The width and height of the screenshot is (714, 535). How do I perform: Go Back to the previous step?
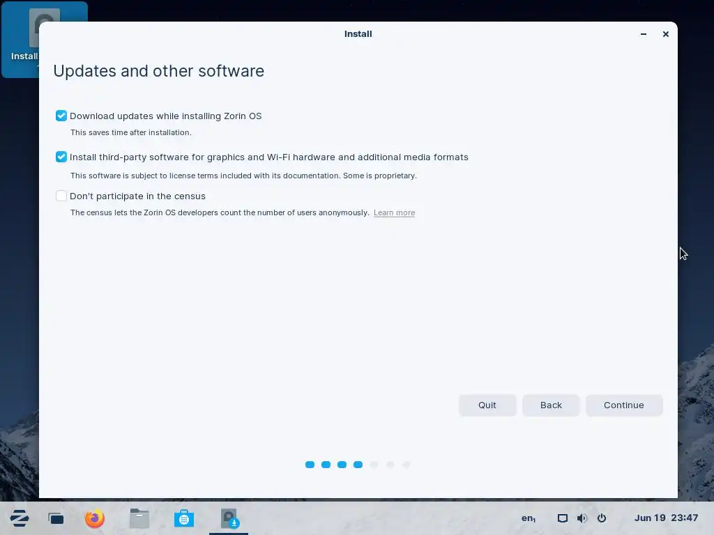(551, 405)
